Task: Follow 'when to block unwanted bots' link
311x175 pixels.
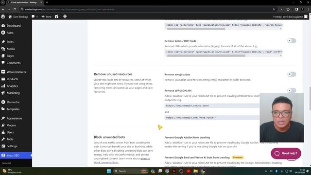Action: 122,160
